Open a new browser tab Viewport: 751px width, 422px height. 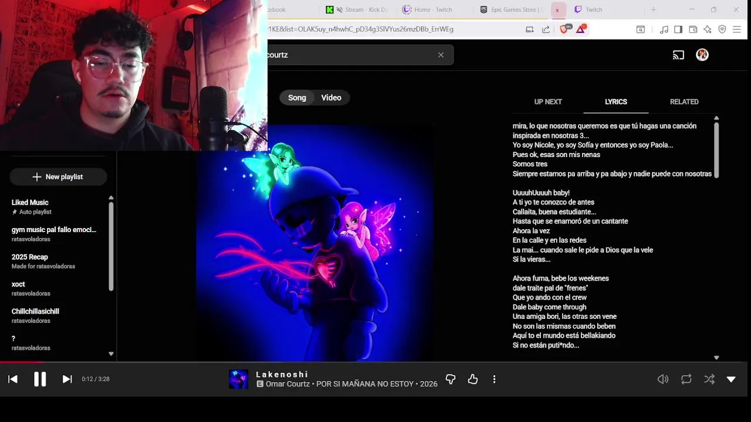[654, 9]
